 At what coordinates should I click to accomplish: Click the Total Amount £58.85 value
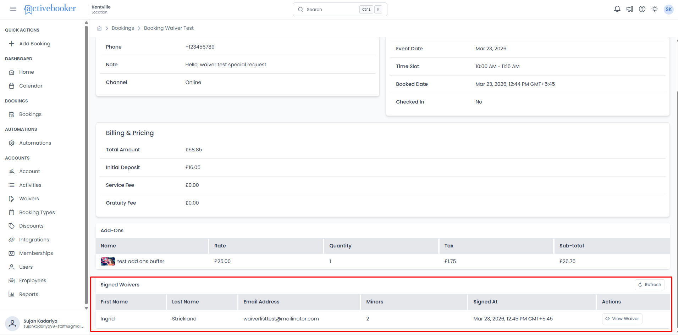(194, 150)
